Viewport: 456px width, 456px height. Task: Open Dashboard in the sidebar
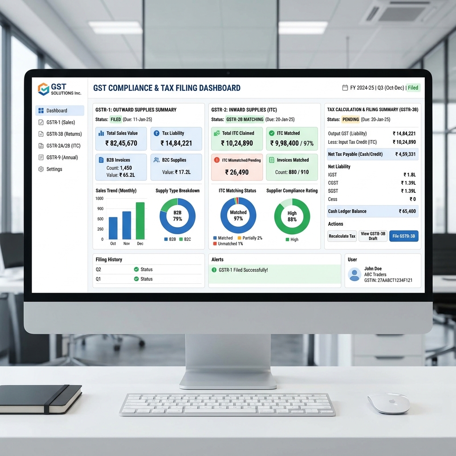point(60,110)
